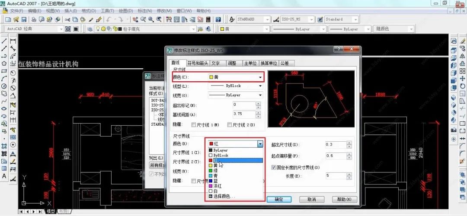The height and width of the screenshot is (216, 467).
Task: Open the 线宽(G) ByLayer dropdown
Action: point(235,95)
